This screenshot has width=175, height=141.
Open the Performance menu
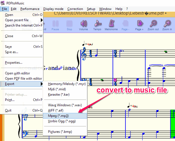click(30, 9)
